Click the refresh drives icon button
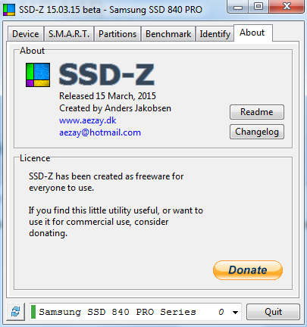The height and width of the screenshot is (327, 307). tap(16, 312)
